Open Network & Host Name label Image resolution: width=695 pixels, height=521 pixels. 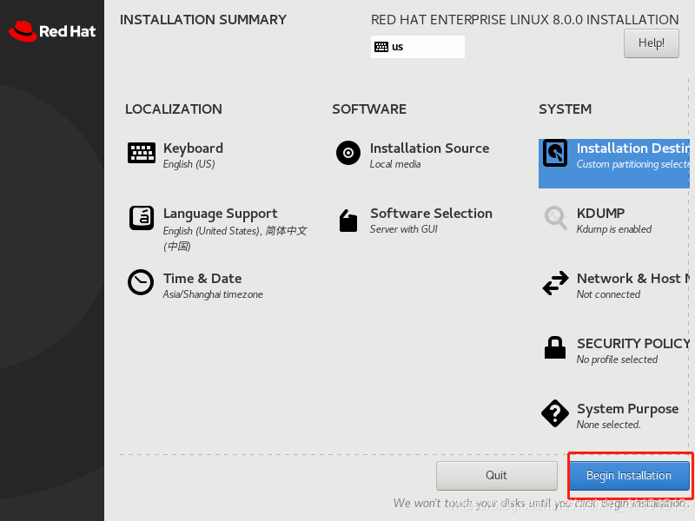click(633, 278)
